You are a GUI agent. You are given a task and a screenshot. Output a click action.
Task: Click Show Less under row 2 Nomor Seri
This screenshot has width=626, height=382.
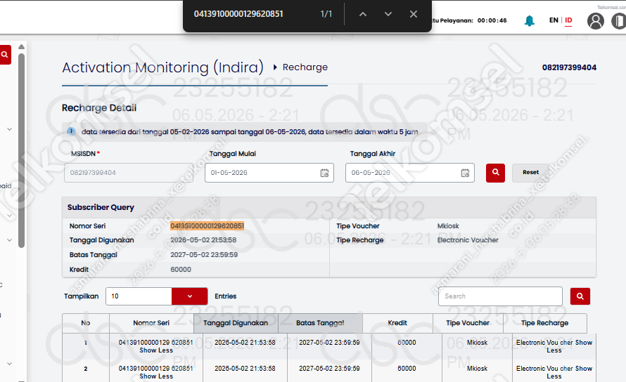click(x=156, y=376)
